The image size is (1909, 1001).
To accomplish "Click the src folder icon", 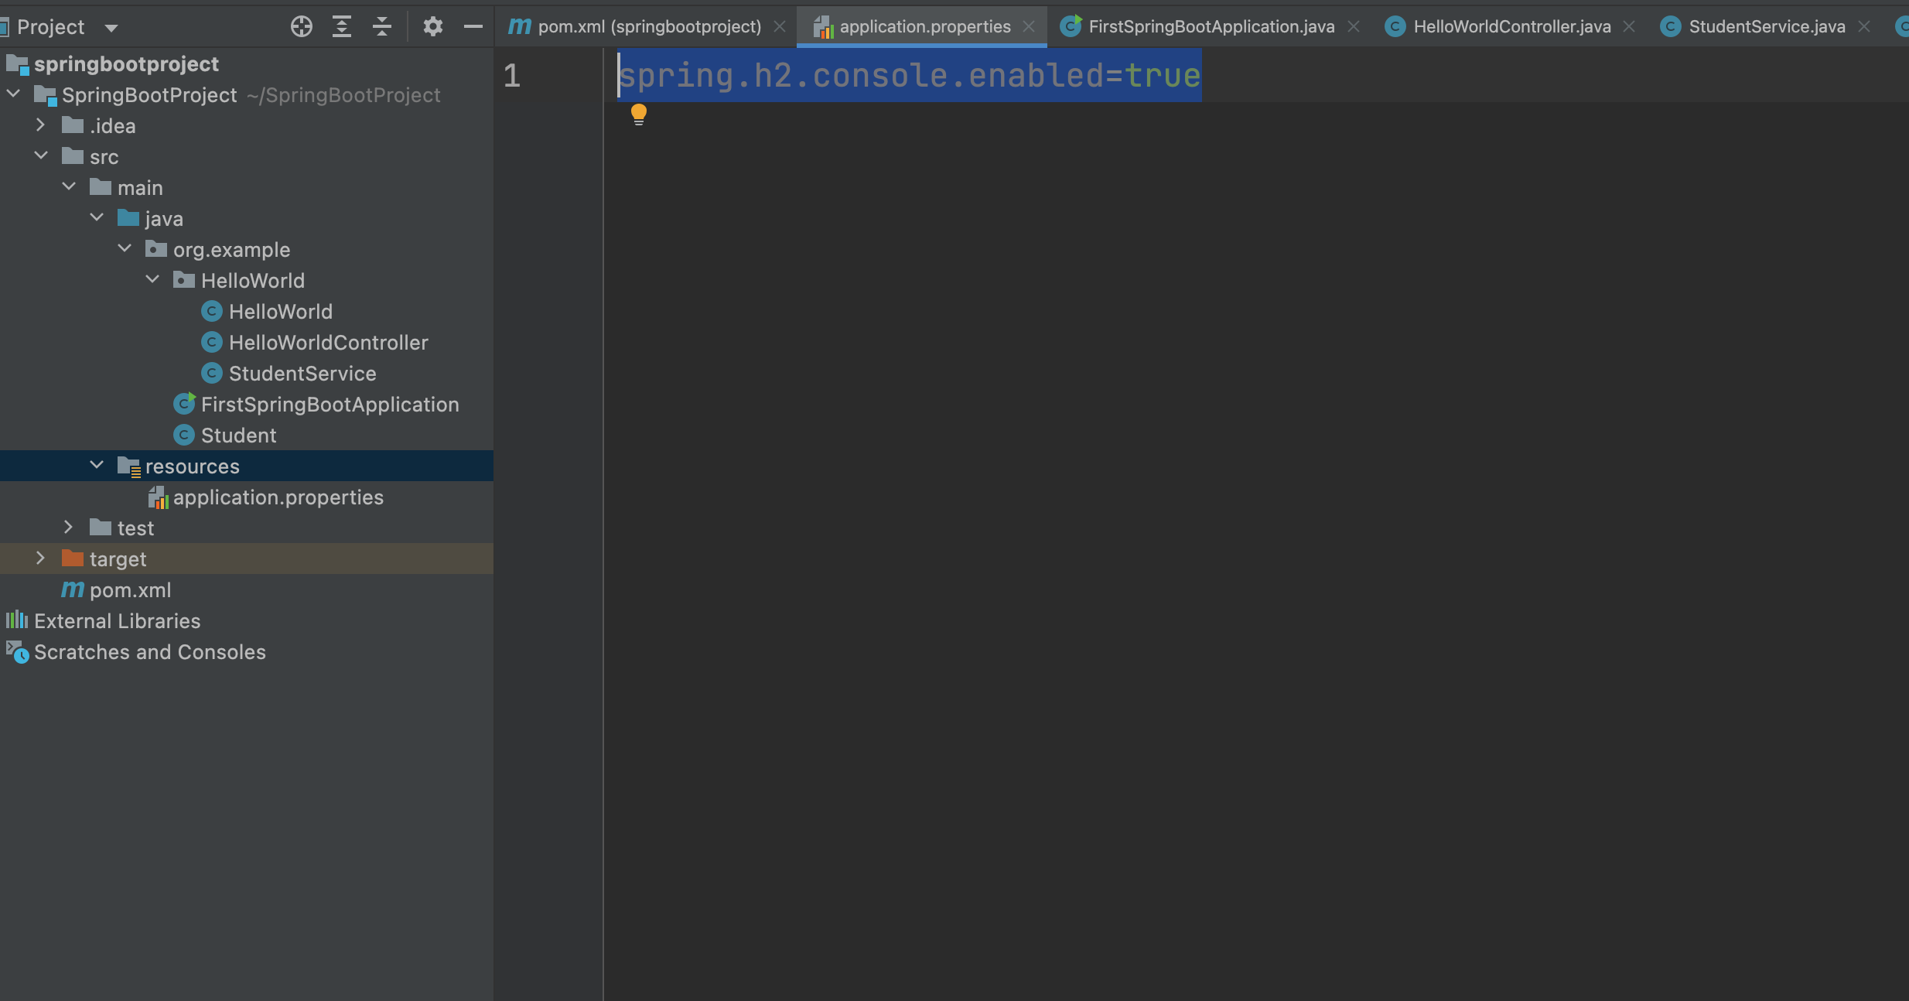I will (73, 156).
